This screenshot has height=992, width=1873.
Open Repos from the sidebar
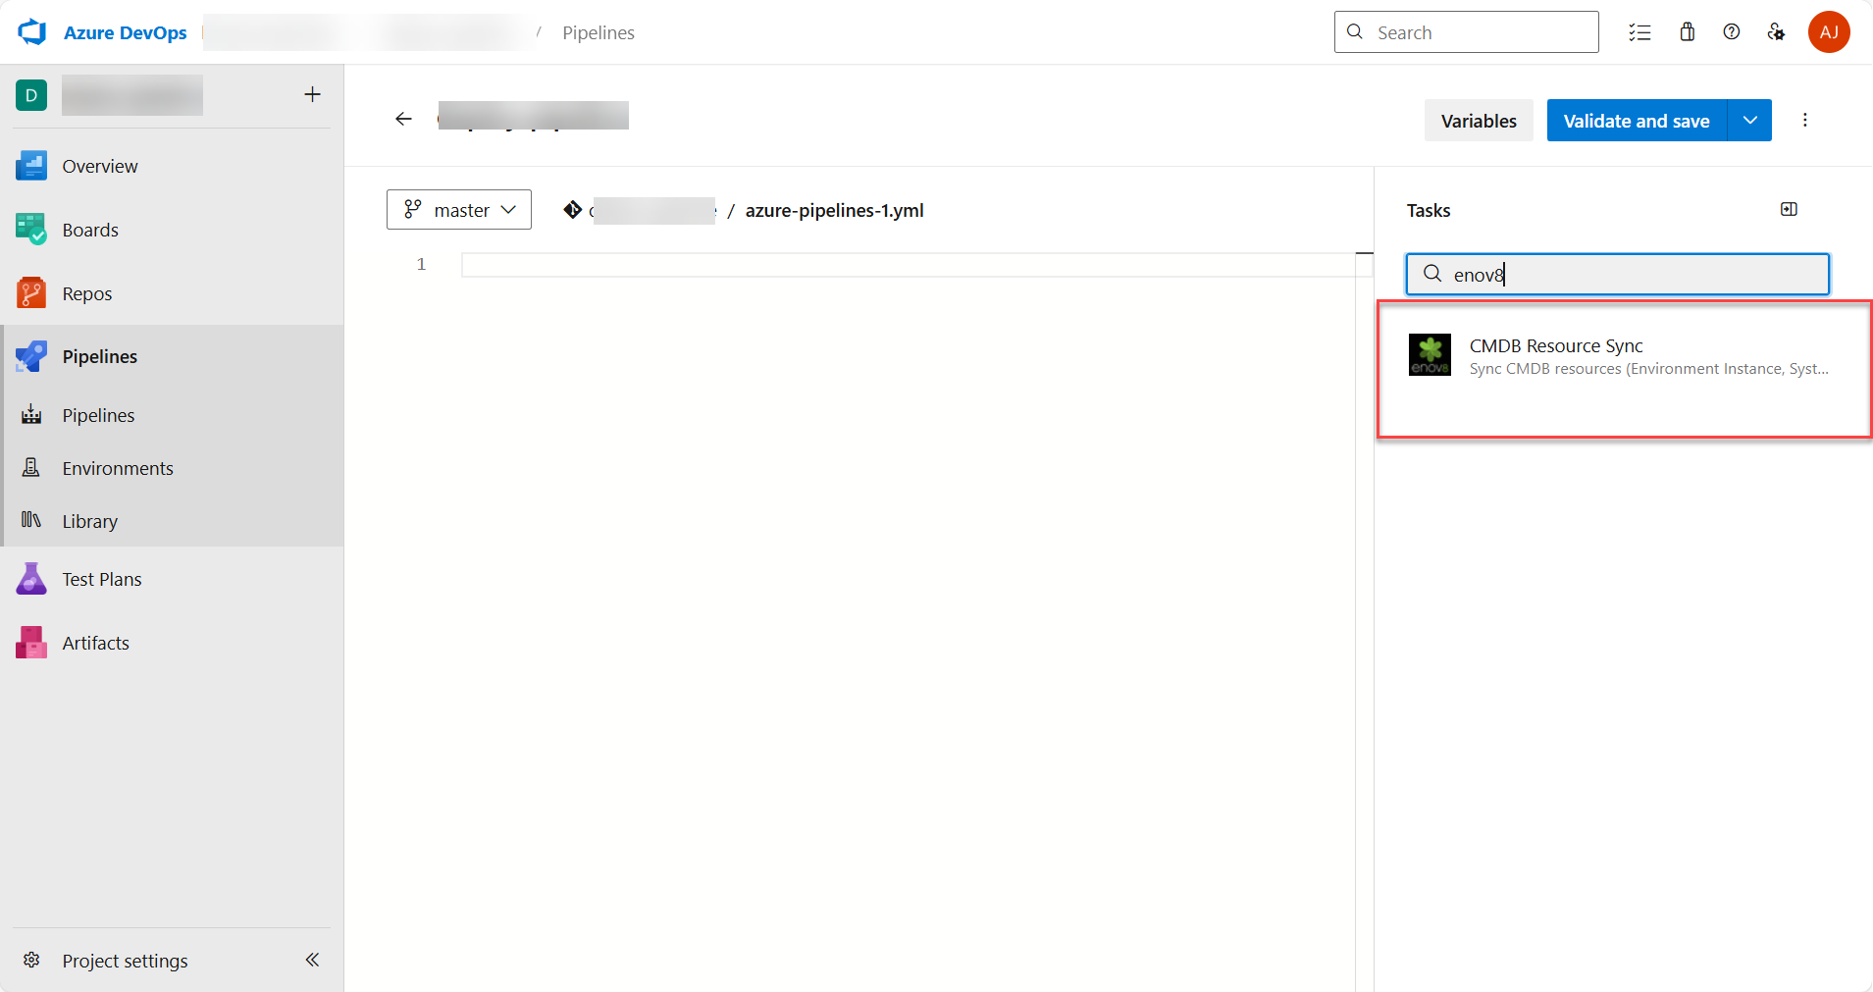86,292
